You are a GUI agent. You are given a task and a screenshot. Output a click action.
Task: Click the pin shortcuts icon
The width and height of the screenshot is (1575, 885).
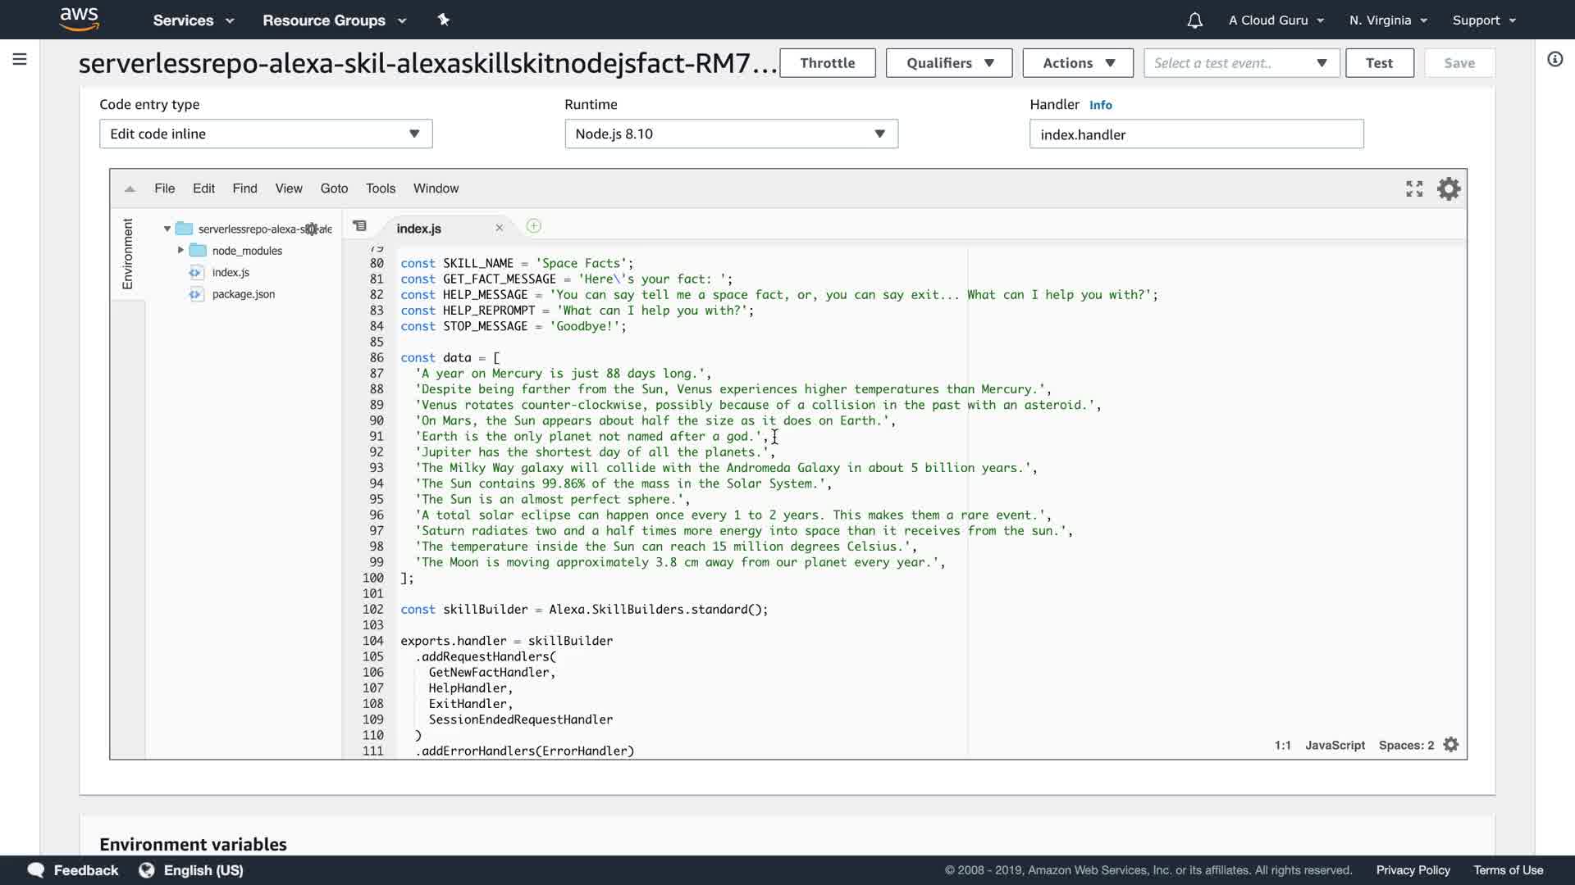443,20
